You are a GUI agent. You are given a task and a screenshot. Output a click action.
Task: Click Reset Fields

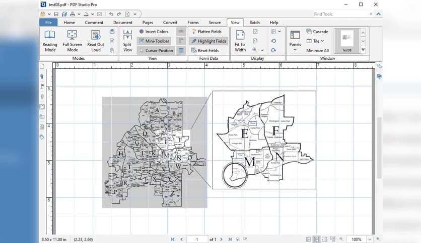point(205,50)
